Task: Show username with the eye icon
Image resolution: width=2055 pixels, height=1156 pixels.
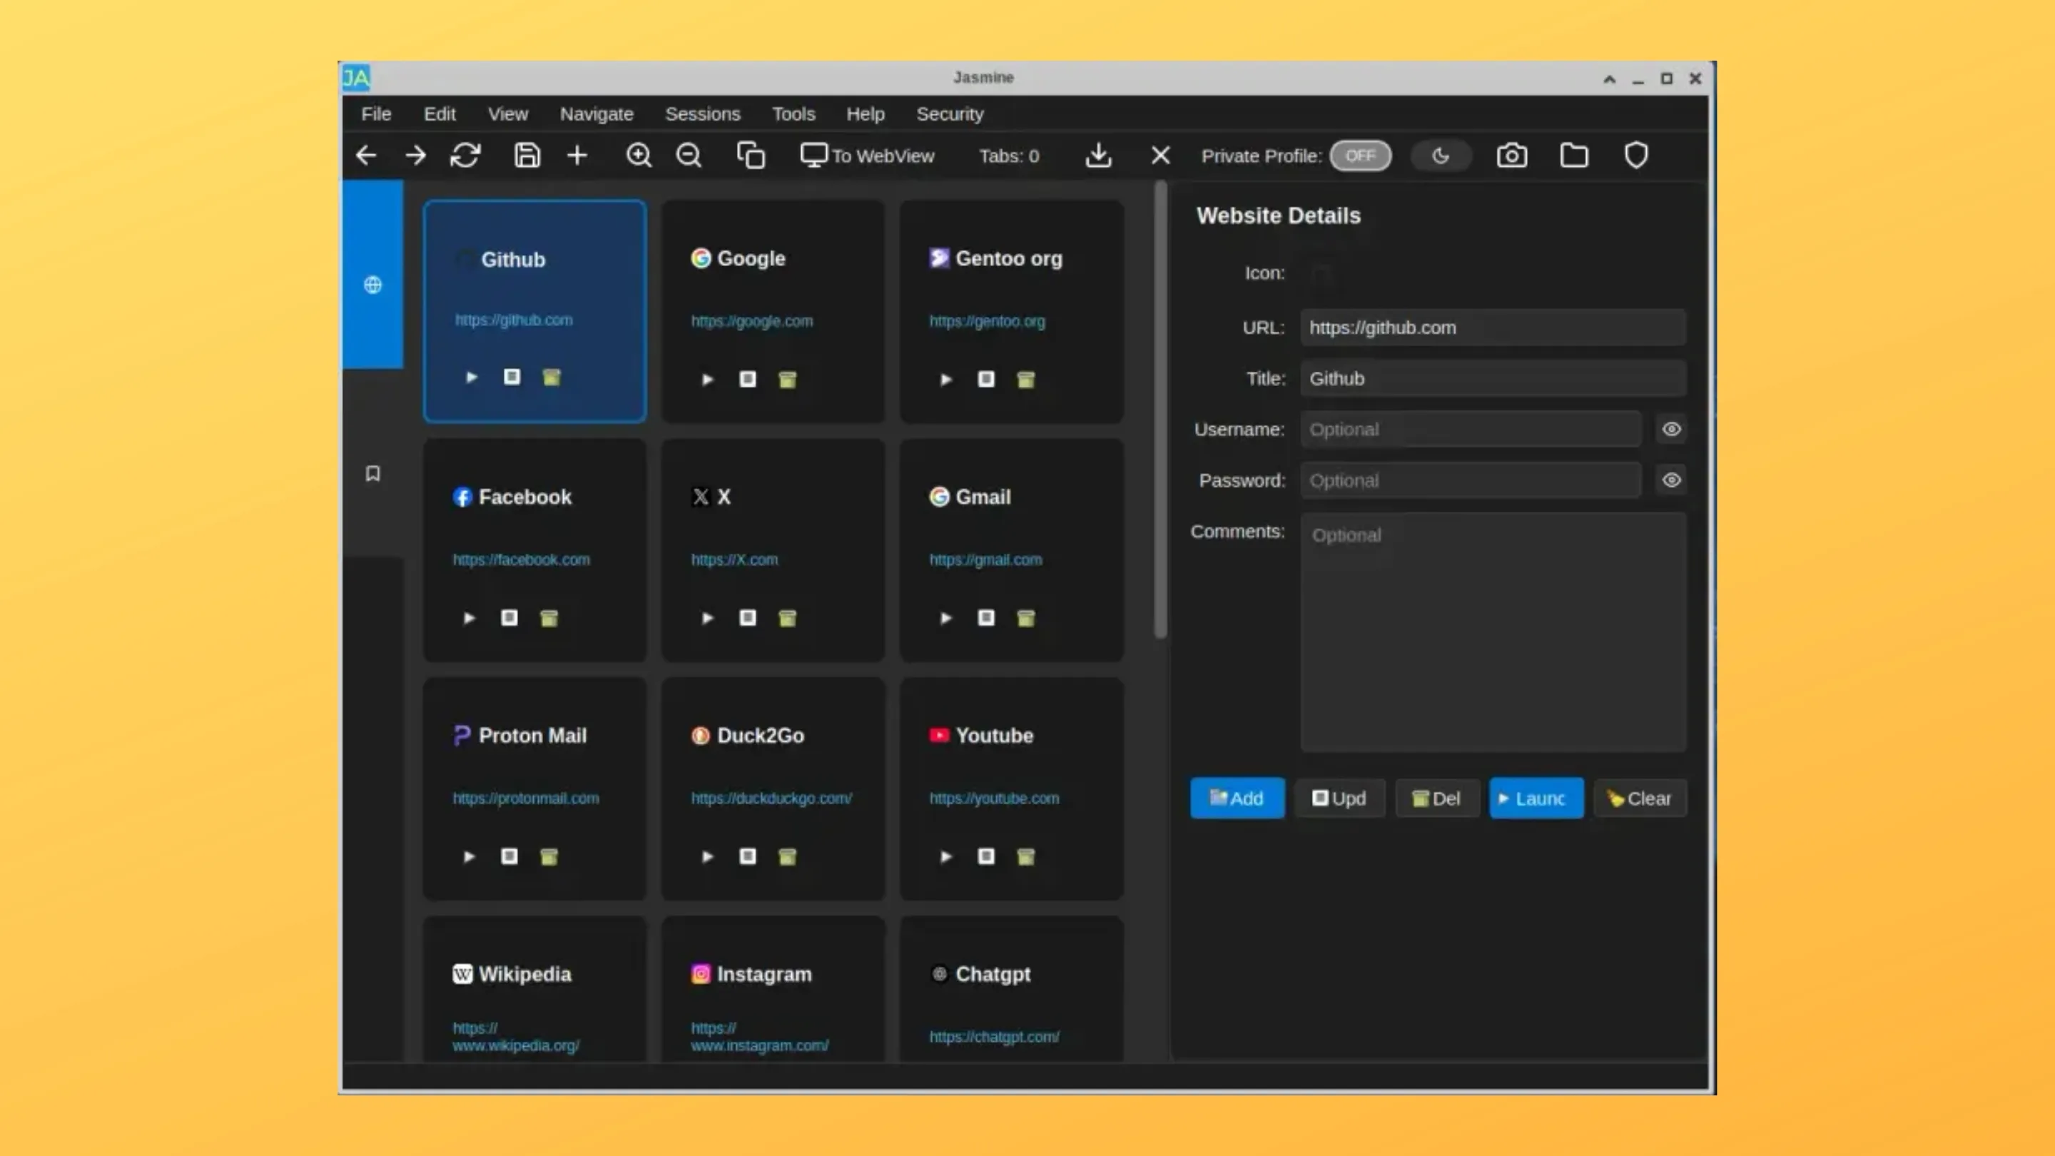Action: point(1671,429)
